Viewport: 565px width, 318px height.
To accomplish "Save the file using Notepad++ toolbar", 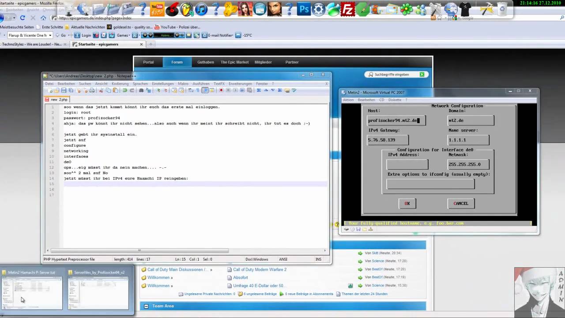I will point(64,90).
